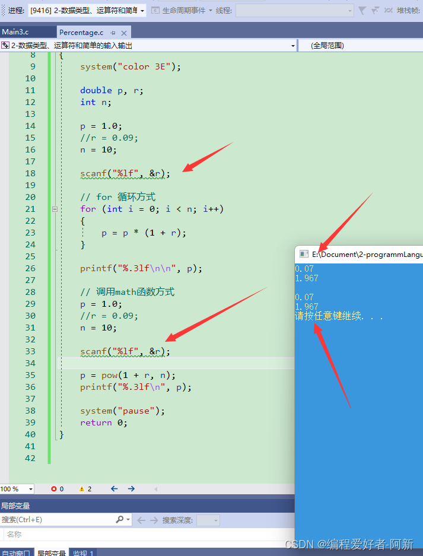The width and height of the screenshot is (423, 556).
Task: Click the console window title bar path
Action: tap(367, 254)
